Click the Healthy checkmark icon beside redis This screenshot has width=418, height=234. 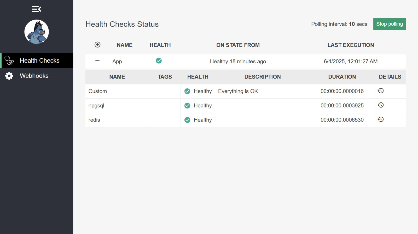pyautogui.click(x=187, y=120)
